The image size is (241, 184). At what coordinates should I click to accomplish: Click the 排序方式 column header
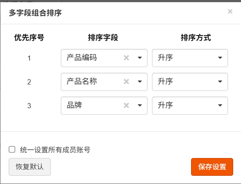click(x=196, y=38)
